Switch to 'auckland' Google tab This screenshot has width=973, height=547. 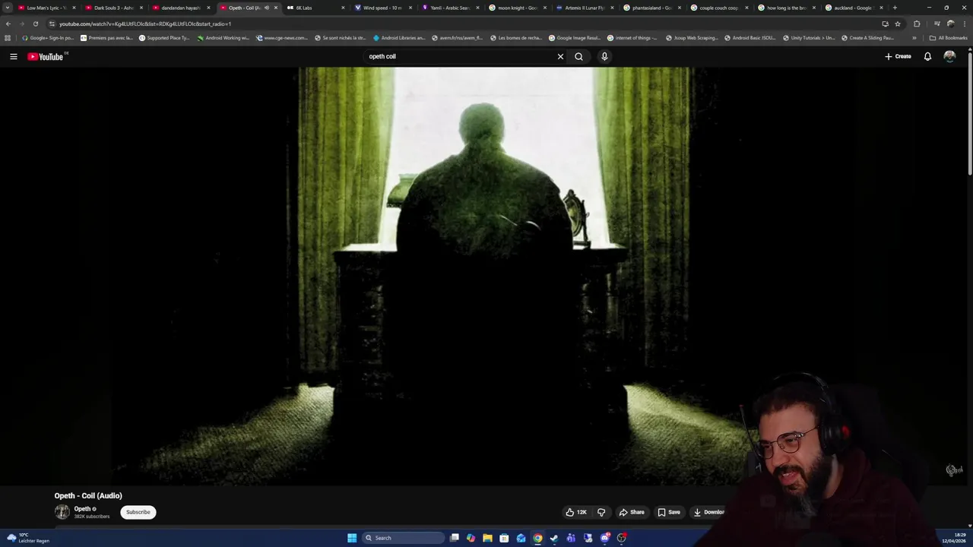pos(853,8)
